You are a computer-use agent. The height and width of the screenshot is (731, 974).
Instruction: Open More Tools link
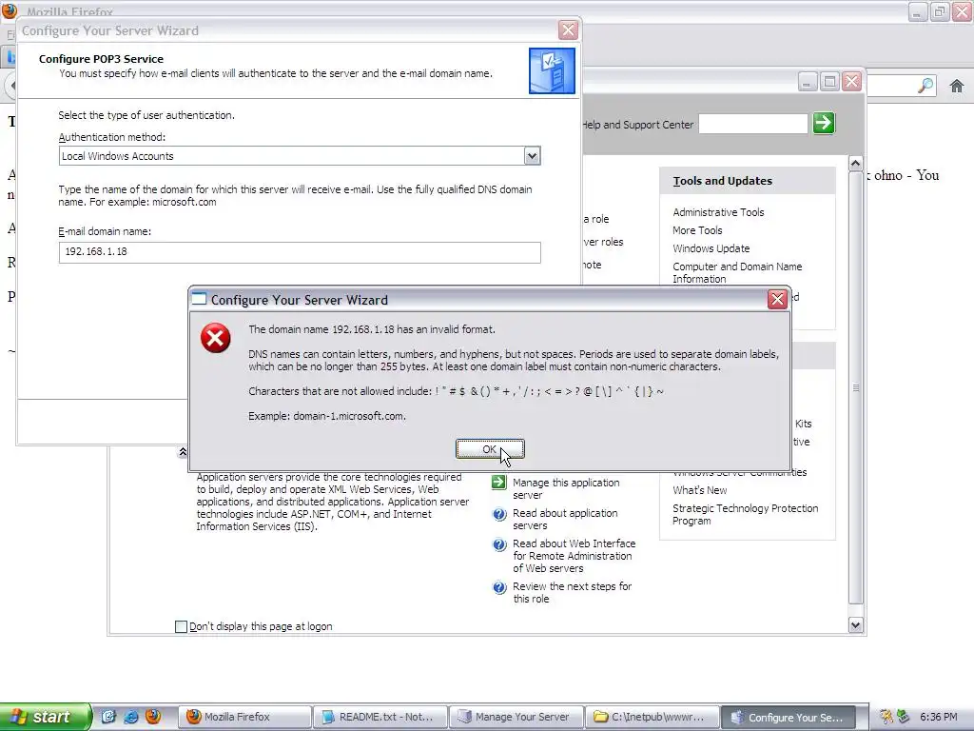697,230
